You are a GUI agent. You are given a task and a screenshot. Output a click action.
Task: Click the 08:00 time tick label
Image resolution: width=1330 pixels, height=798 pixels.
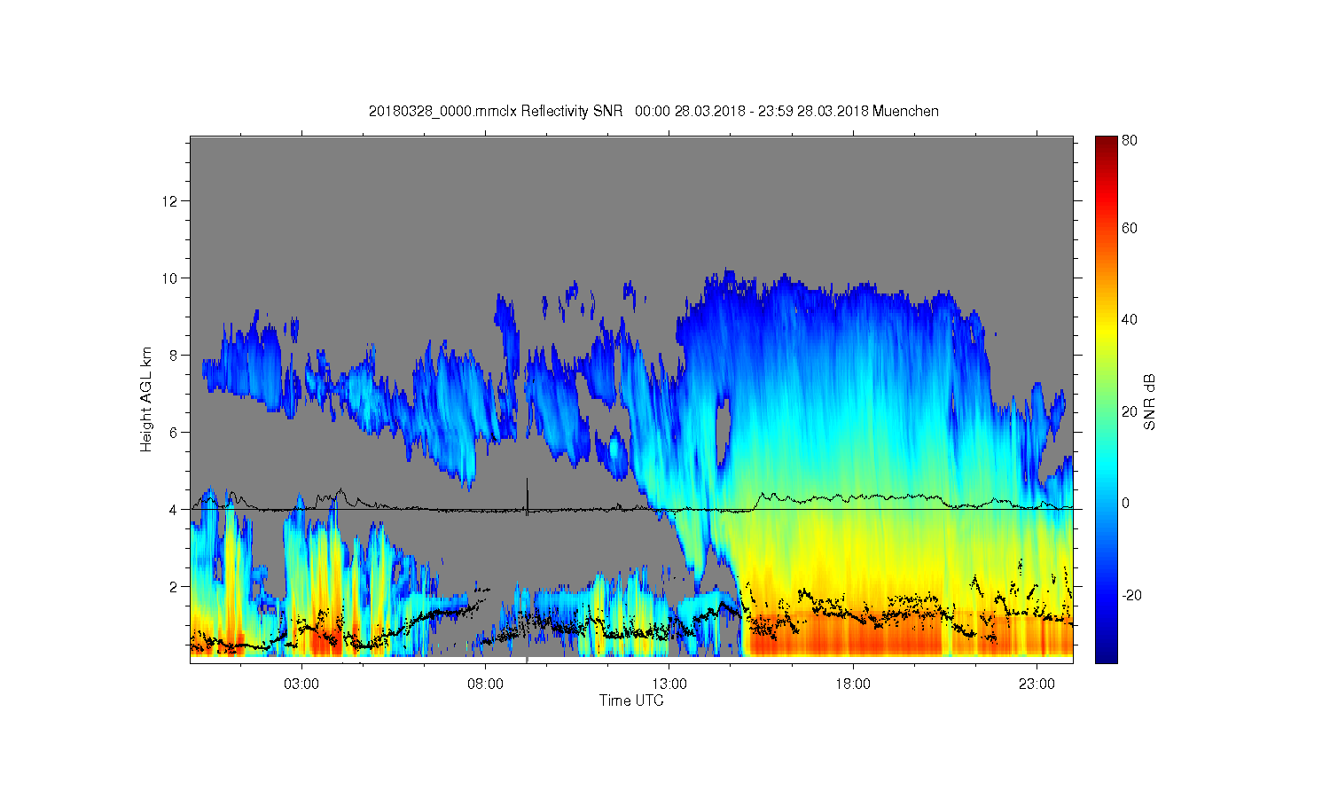click(486, 685)
